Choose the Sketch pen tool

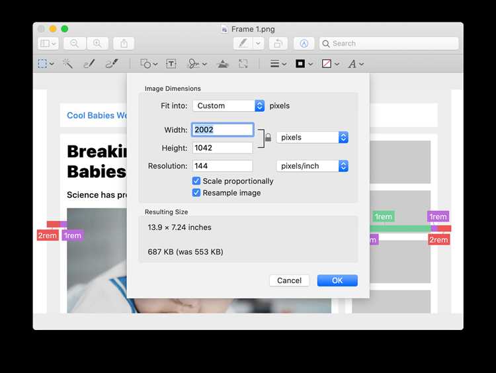pyautogui.click(x=89, y=63)
